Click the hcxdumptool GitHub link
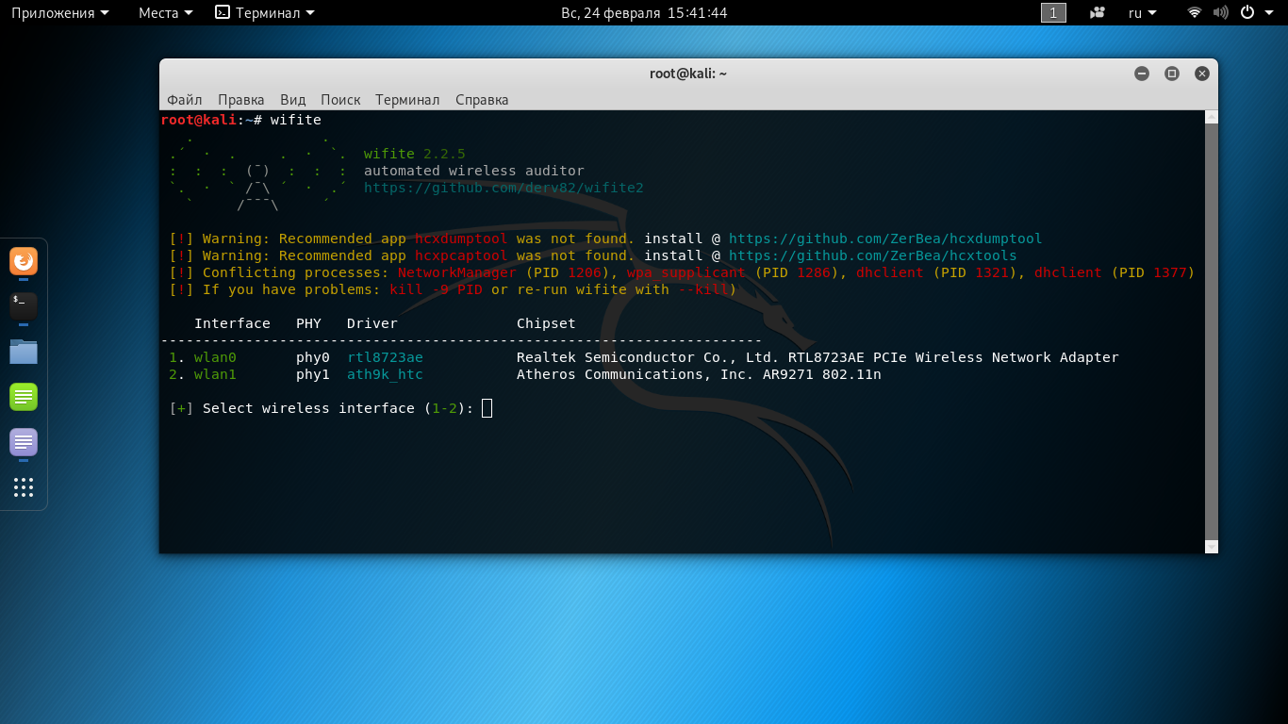 pyautogui.click(x=884, y=239)
